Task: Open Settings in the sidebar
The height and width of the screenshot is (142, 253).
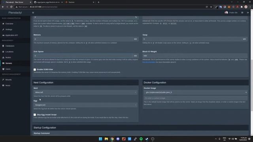Action: coord(9,30)
